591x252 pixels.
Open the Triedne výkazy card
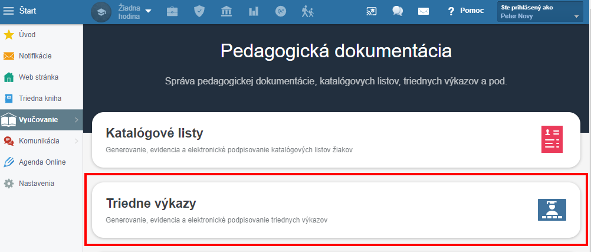(x=336, y=210)
